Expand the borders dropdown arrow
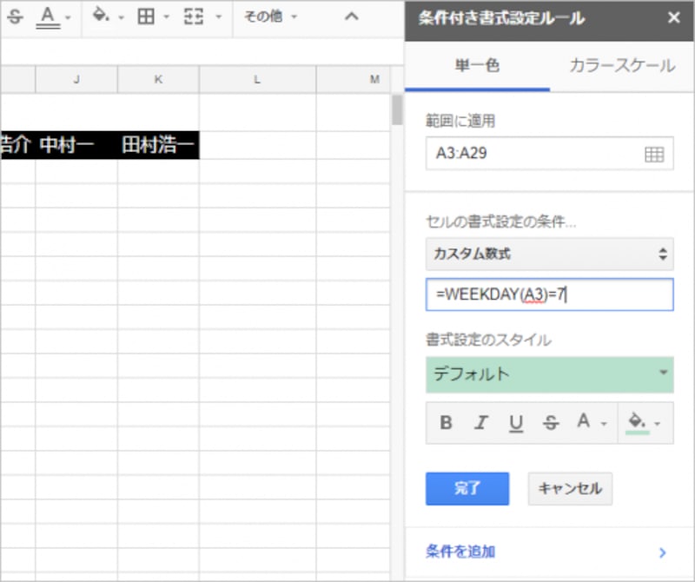Screen dimensions: 695x582 [x=166, y=17]
